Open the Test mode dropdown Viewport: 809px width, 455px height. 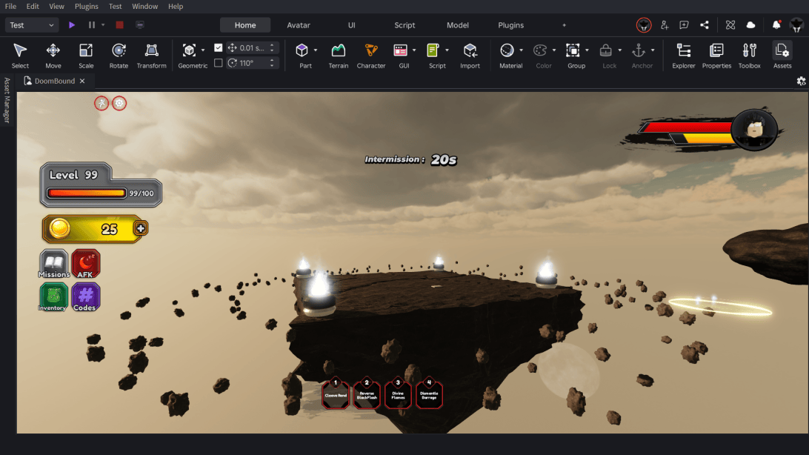[31, 24]
